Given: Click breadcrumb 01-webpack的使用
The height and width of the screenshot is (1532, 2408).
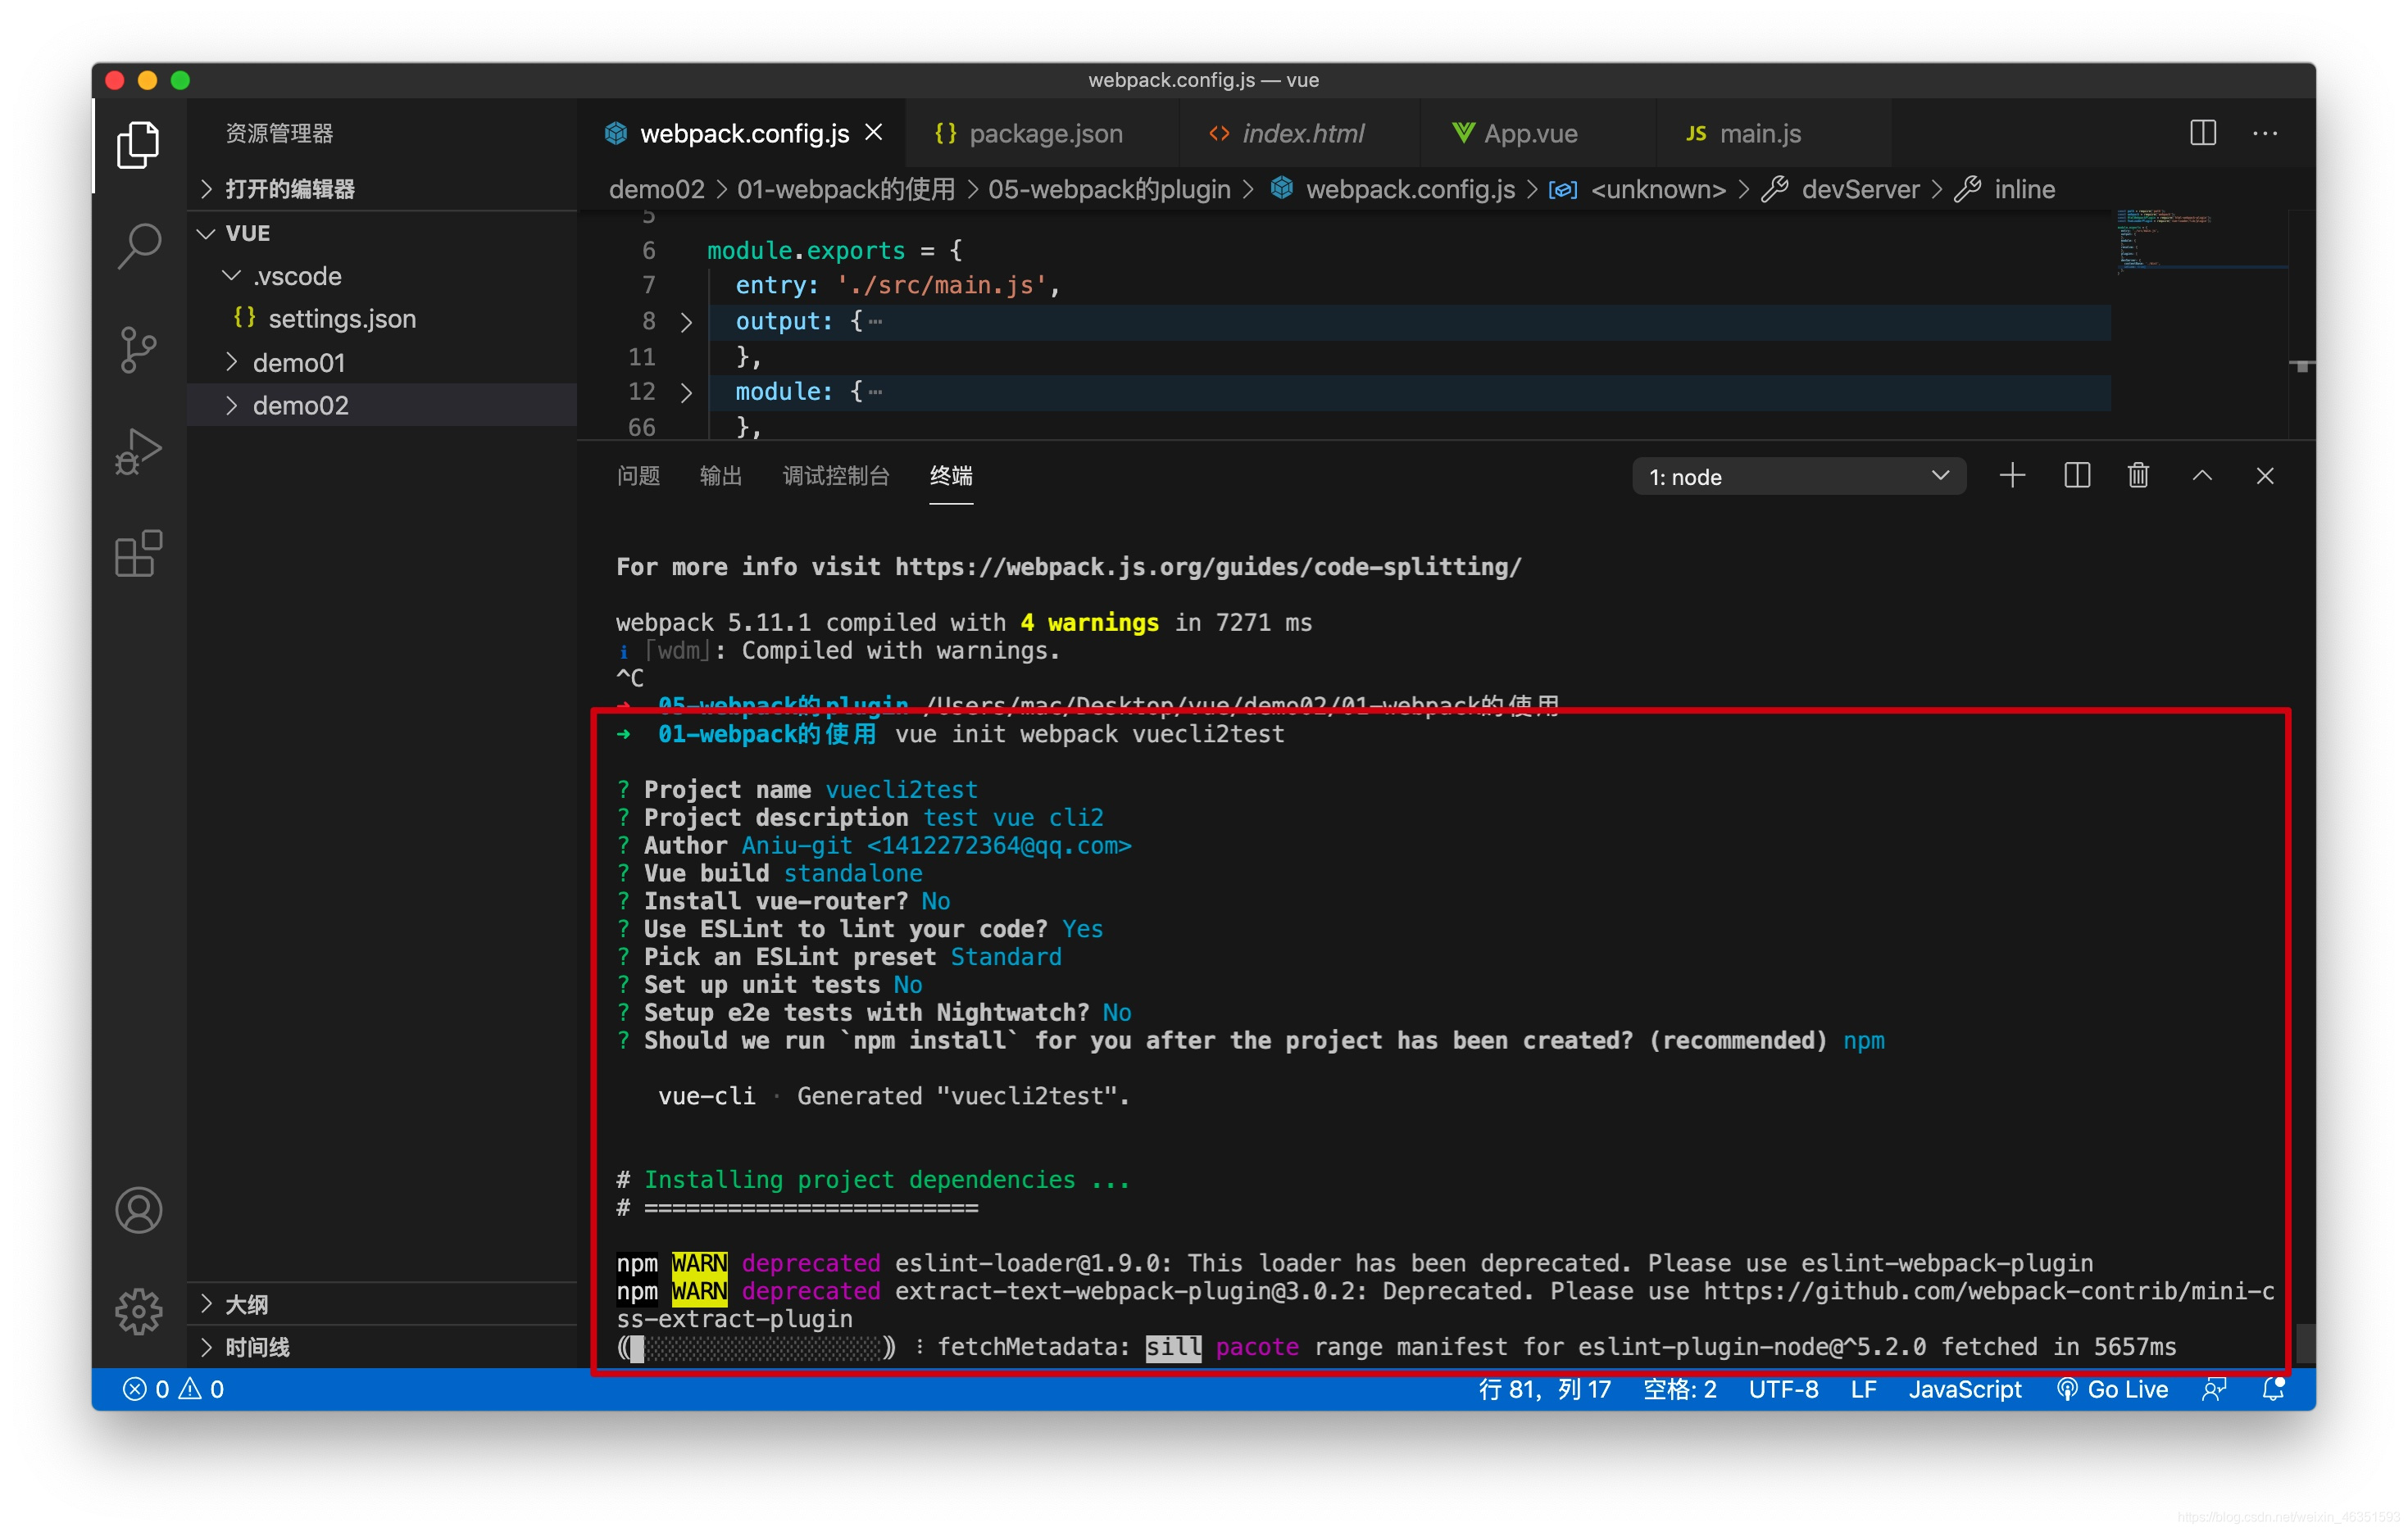Looking at the screenshot, I should coord(846,189).
